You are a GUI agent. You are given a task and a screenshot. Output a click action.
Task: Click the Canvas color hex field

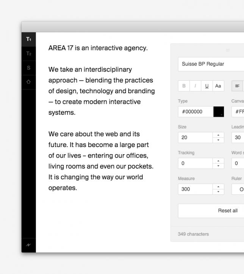coord(238,112)
